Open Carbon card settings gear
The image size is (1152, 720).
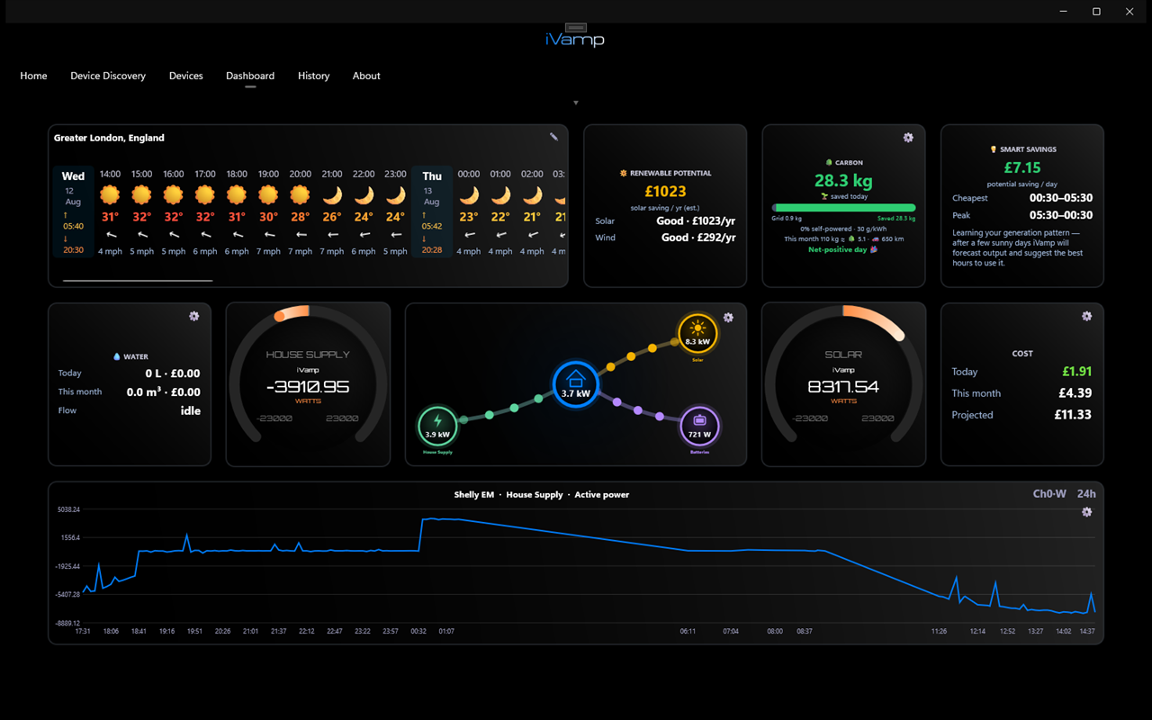pos(908,138)
